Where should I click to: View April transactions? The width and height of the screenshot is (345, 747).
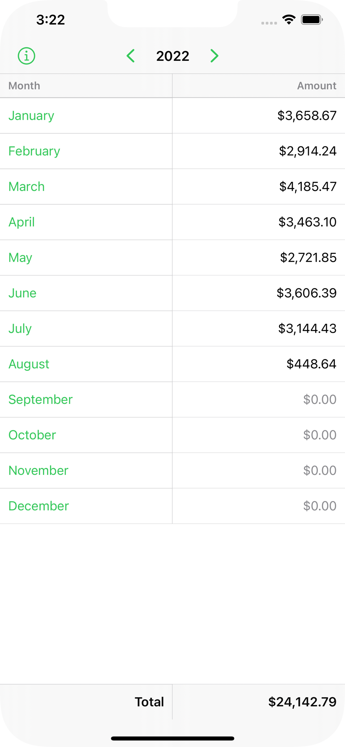coord(22,222)
